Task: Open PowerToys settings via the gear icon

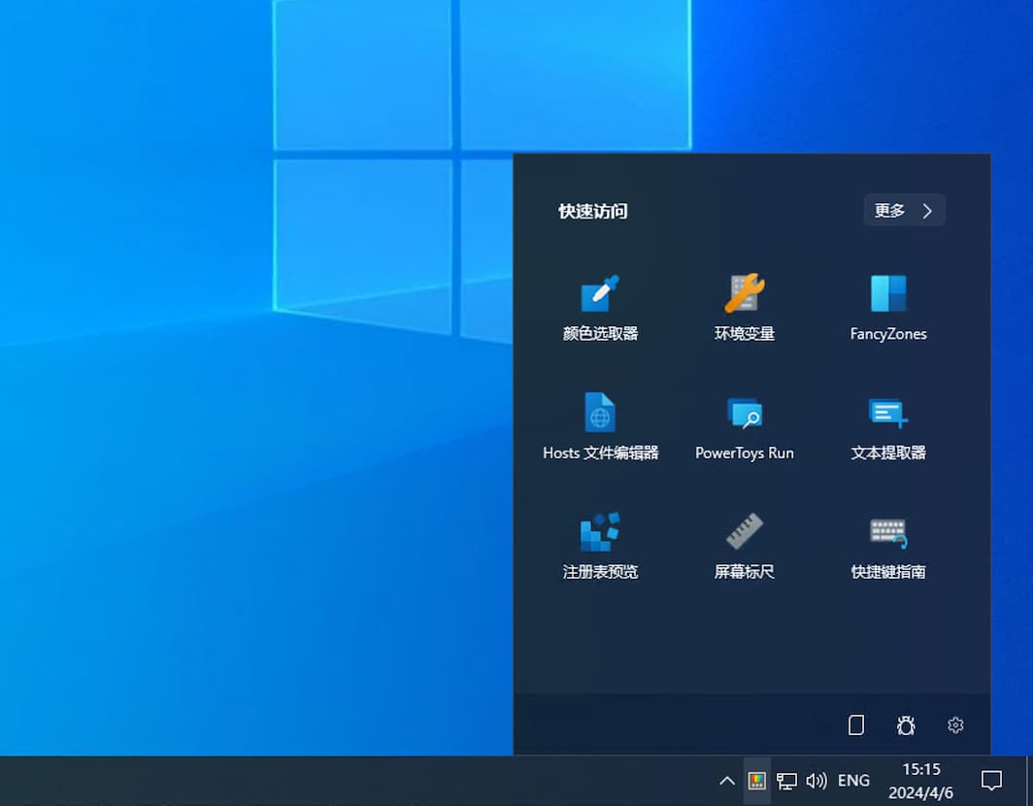Action: tap(955, 725)
